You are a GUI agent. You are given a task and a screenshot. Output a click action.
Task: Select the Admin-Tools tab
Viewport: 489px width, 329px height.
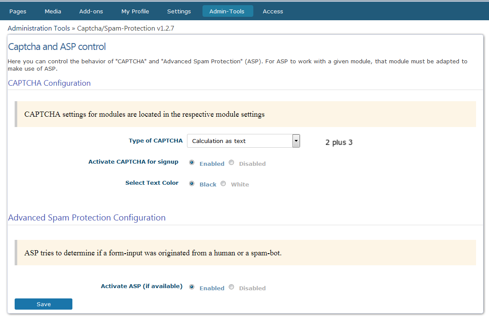tap(227, 11)
